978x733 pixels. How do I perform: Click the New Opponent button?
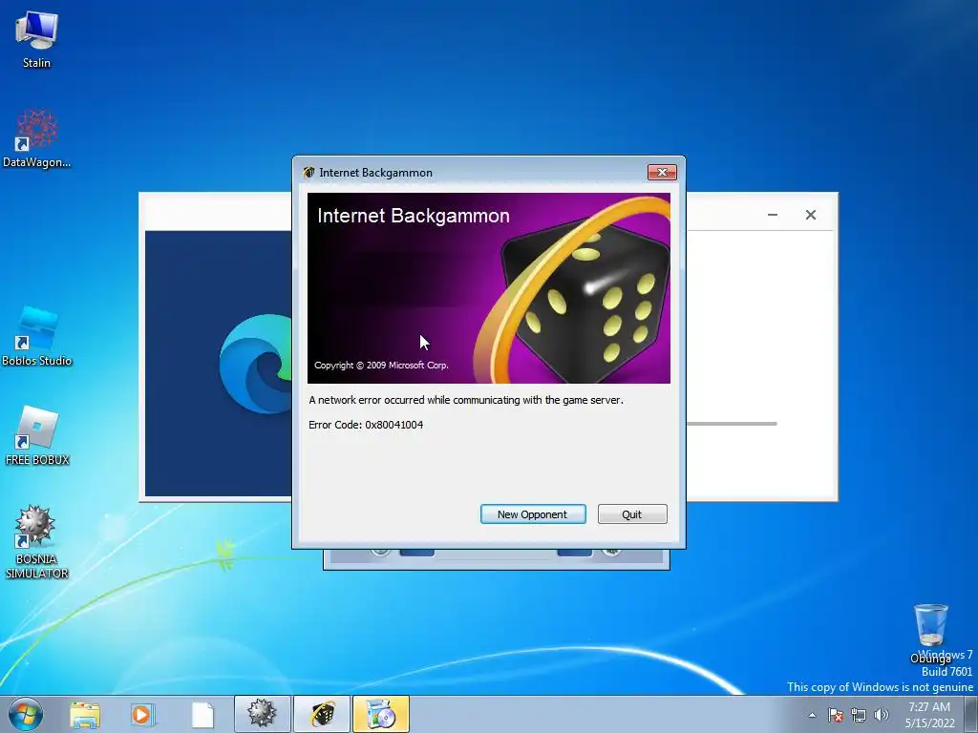point(533,514)
